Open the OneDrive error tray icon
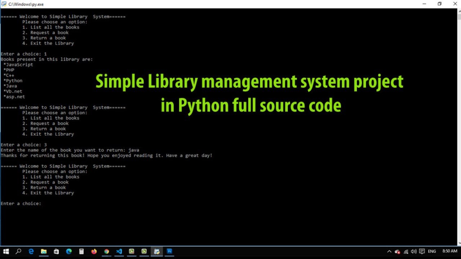461x259 pixels. point(397,251)
